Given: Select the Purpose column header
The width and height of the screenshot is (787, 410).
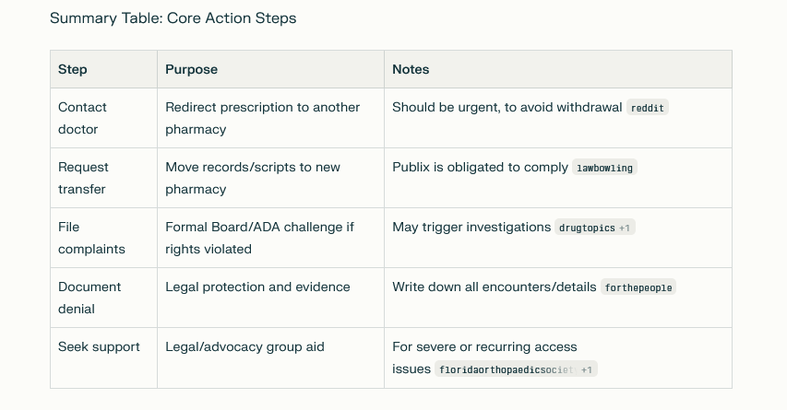Looking at the screenshot, I should pyautogui.click(x=191, y=69).
